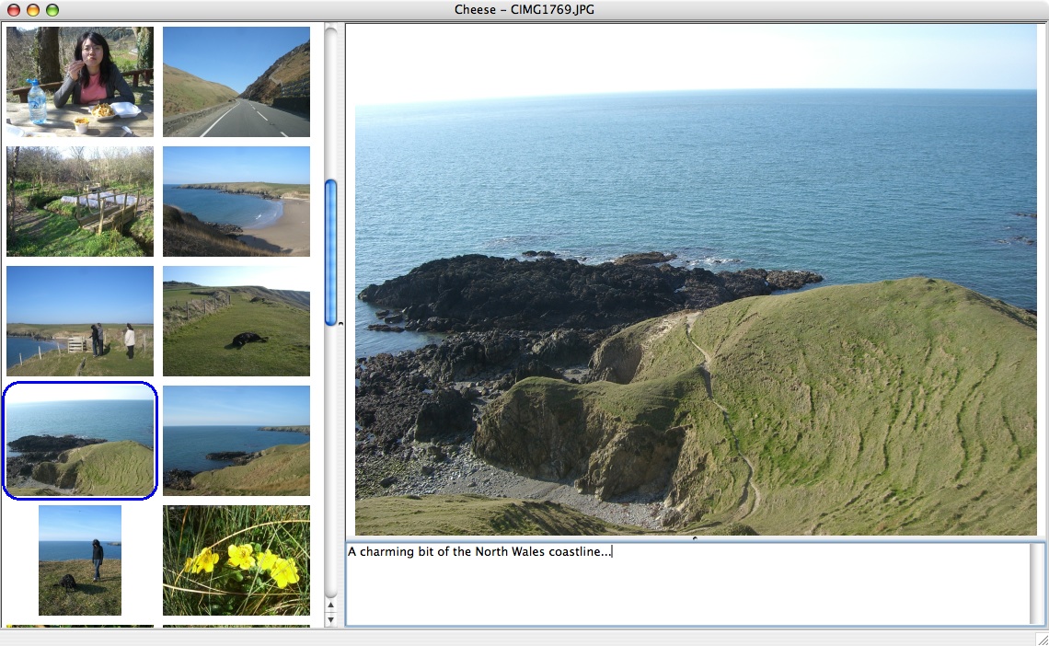The width and height of the screenshot is (1049, 646).
Task: Open thumbnail of black dog lying on grass
Action: 236,321
